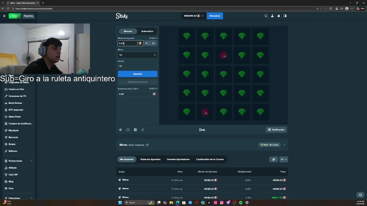The image size is (367, 206).
Task: Open Blackjack in the sidebar
Action: coord(13,130)
